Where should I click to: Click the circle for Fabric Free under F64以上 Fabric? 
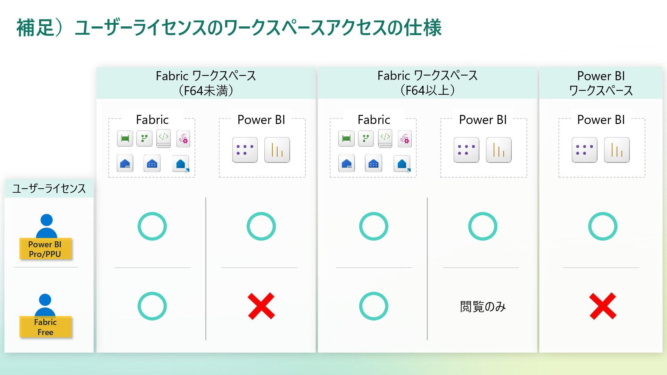(x=373, y=306)
